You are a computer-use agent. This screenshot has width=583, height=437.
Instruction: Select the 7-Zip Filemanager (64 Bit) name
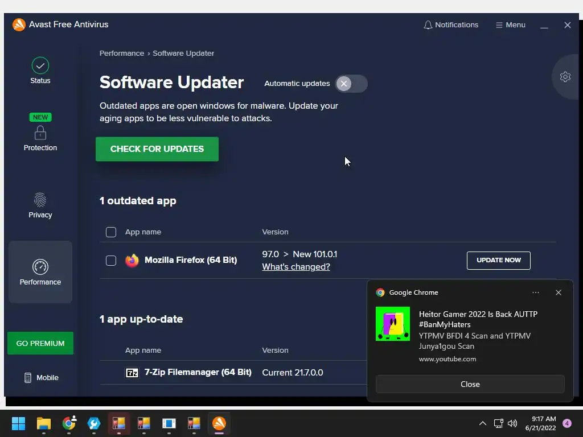pos(198,372)
